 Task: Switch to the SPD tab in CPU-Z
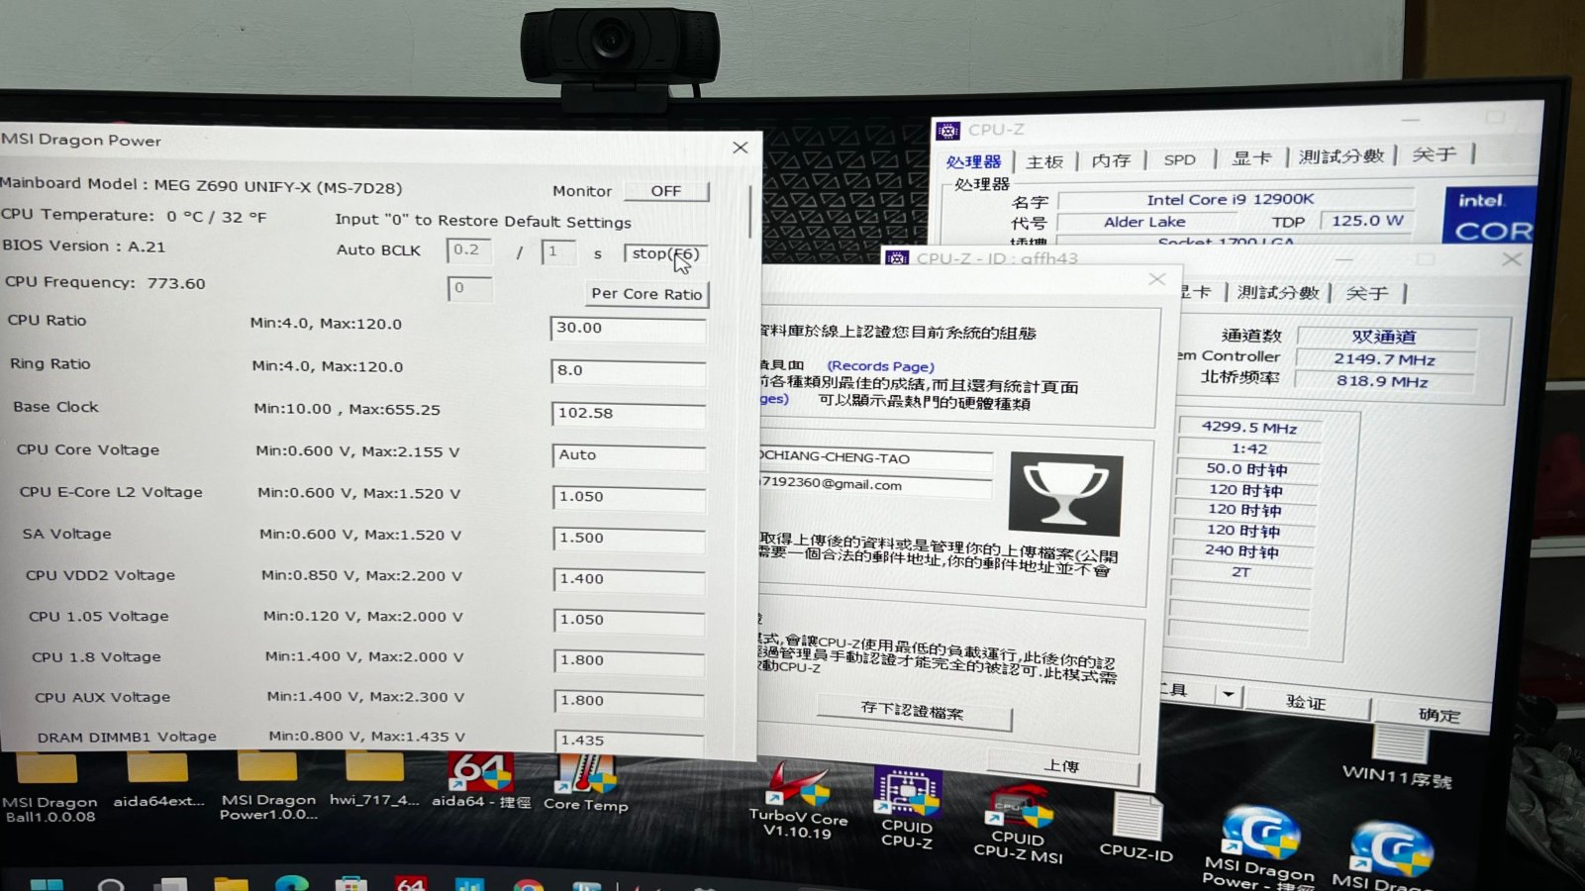coord(1179,159)
